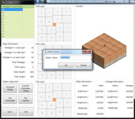Select box 5 in the Top Layer
The width and height of the screenshot is (135, 119).
pyautogui.click(x=49, y=88)
